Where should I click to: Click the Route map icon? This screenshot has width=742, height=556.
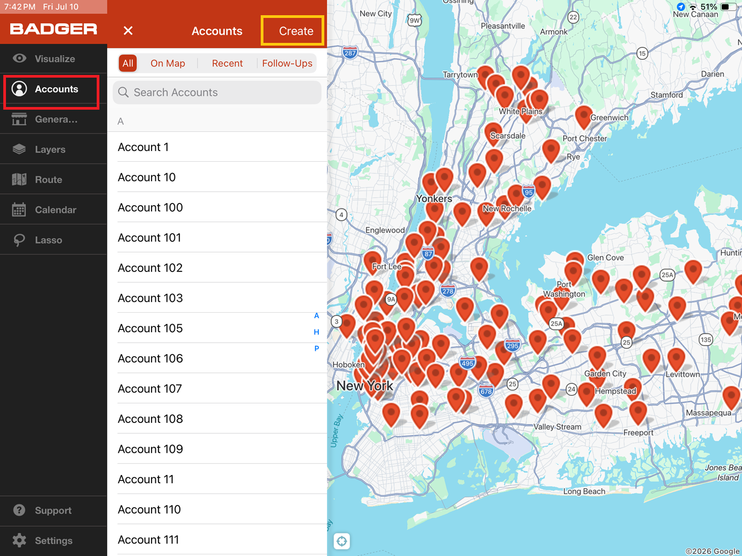(x=19, y=179)
